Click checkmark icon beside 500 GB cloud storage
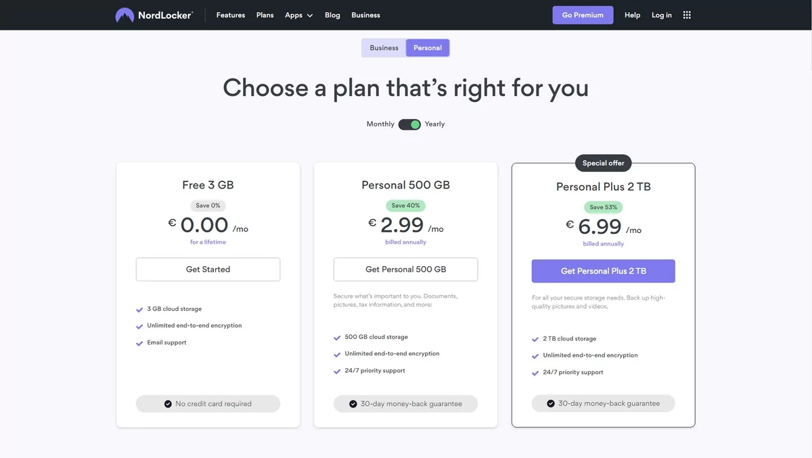 (337, 338)
